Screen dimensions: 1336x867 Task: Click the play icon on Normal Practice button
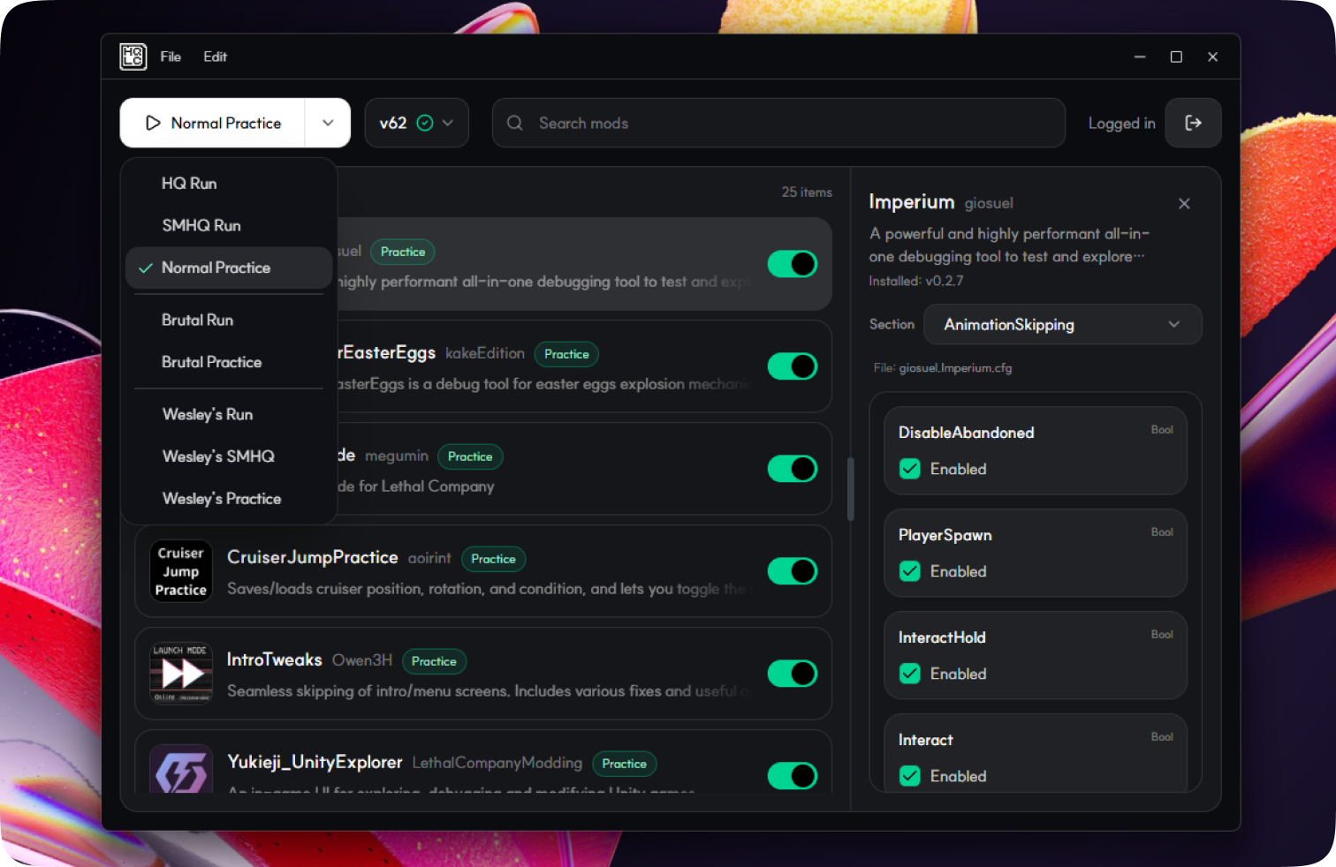click(x=153, y=123)
